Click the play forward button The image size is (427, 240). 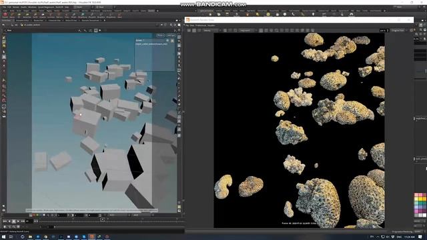tap(18, 221)
